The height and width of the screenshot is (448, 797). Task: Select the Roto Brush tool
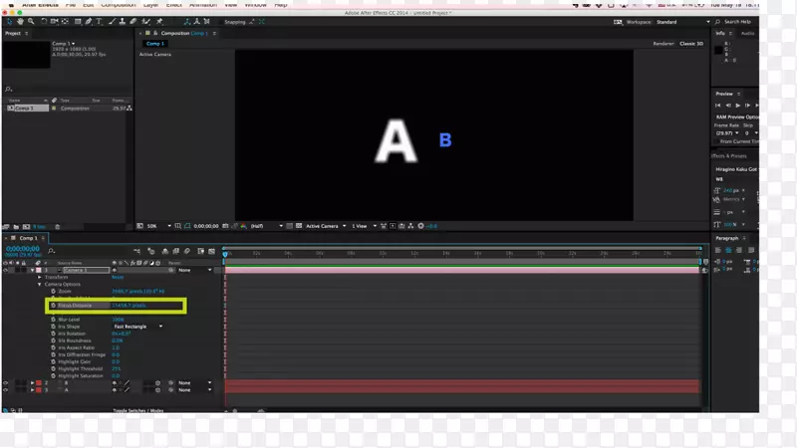[146, 21]
